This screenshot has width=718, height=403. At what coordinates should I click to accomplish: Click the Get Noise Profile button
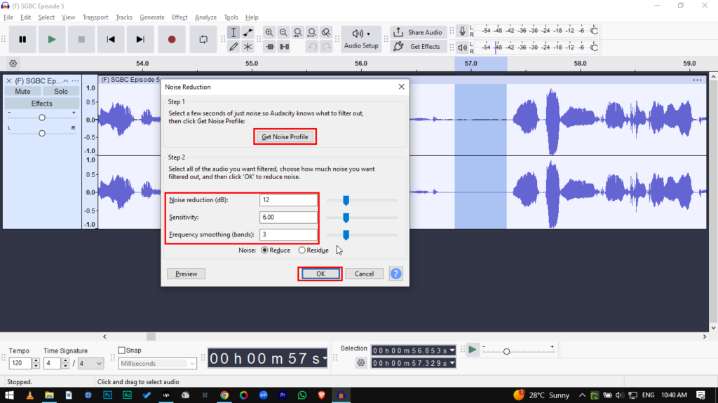285,137
